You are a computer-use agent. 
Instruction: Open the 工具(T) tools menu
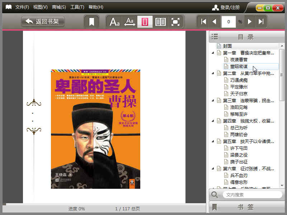click(77, 7)
